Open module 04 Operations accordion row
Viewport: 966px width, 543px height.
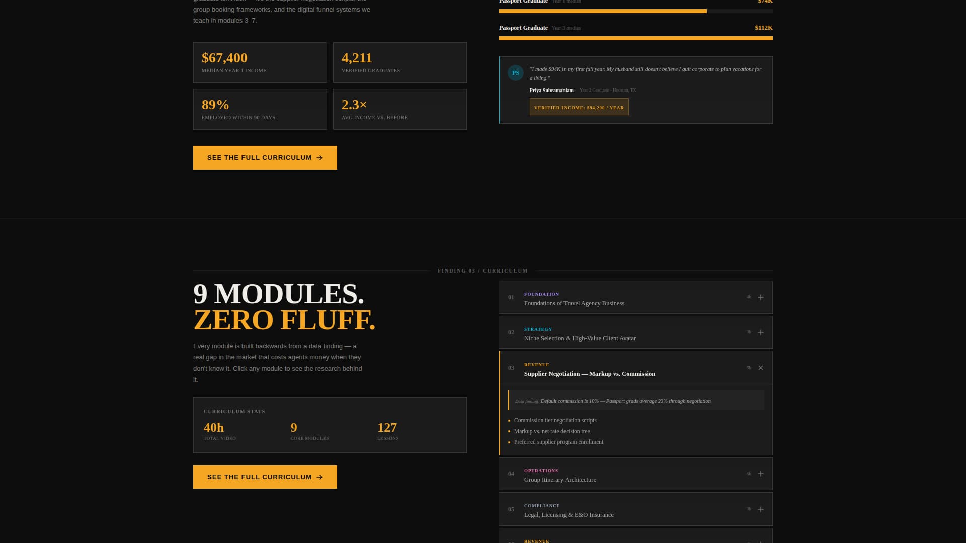(x=636, y=474)
